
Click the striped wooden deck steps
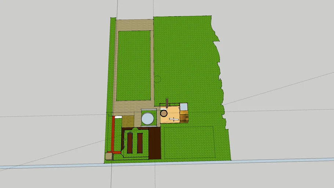tap(184, 116)
